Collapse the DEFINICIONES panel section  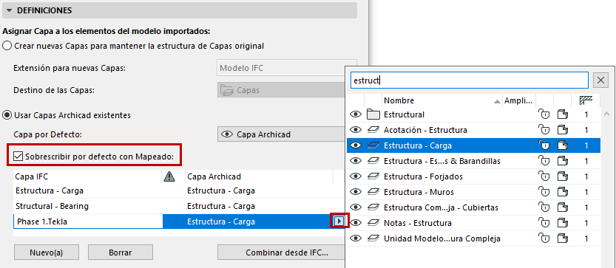pos(10,10)
